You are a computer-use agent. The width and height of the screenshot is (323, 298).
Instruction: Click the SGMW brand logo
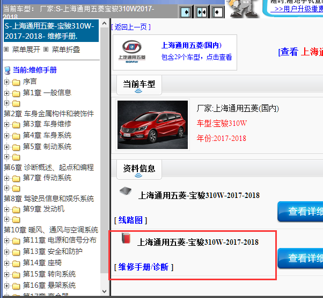coord(132,52)
